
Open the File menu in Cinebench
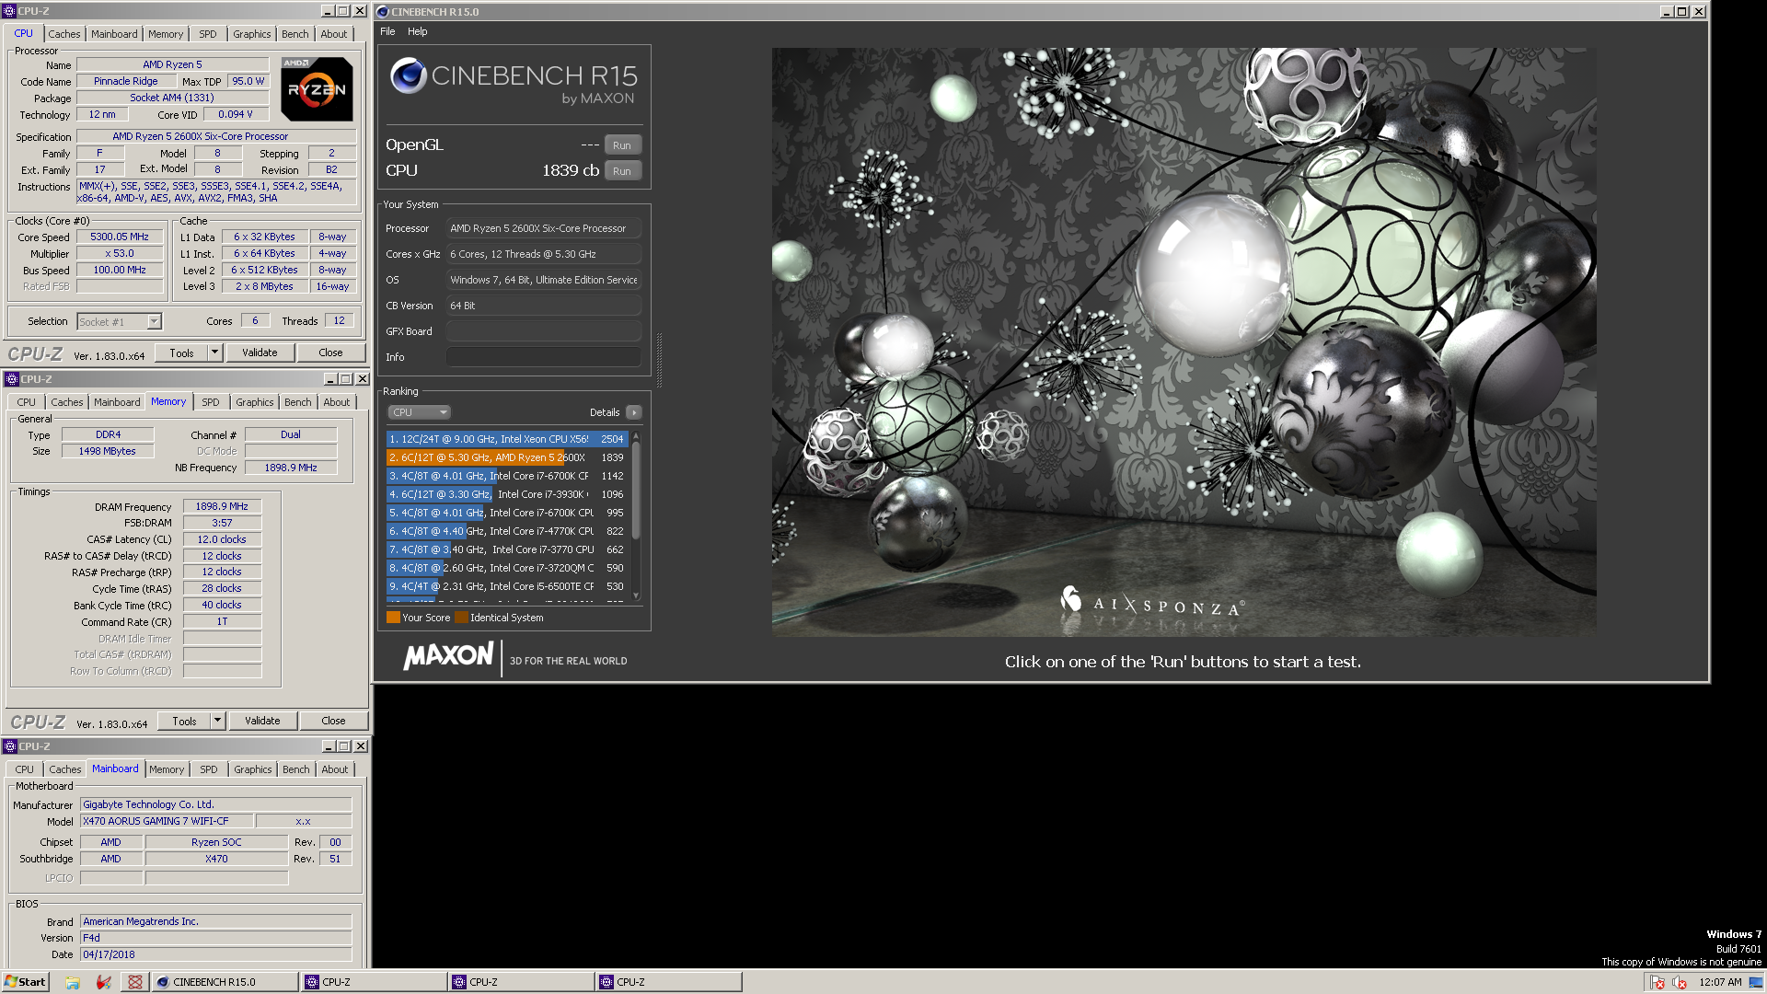(x=387, y=31)
